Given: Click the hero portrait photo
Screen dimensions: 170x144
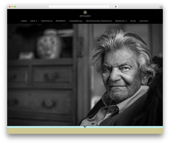Looking at the screenshot, I should pyautogui.click(x=85, y=75).
